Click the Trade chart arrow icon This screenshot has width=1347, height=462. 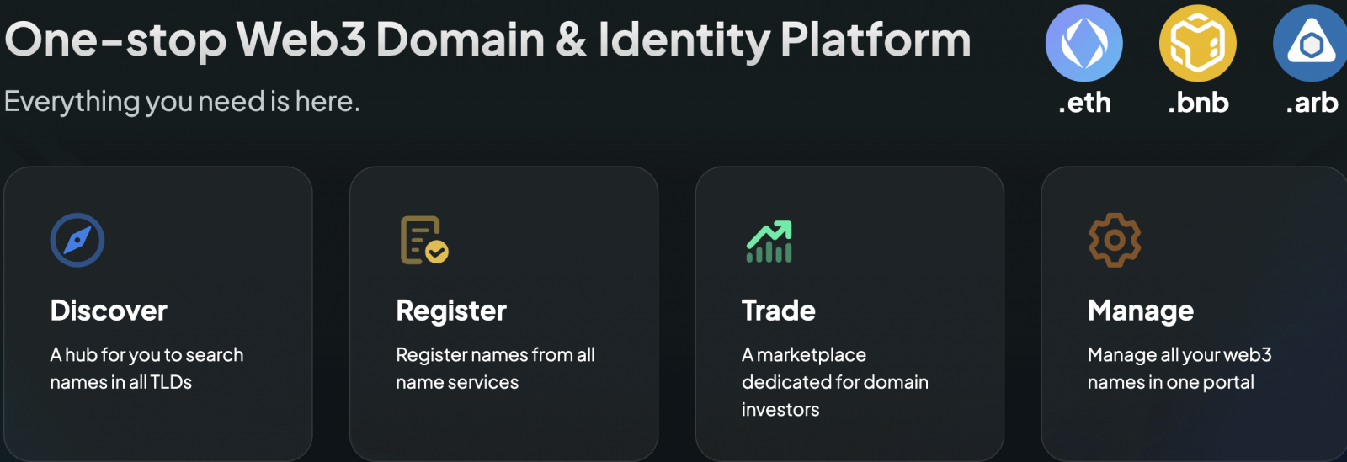769,242
